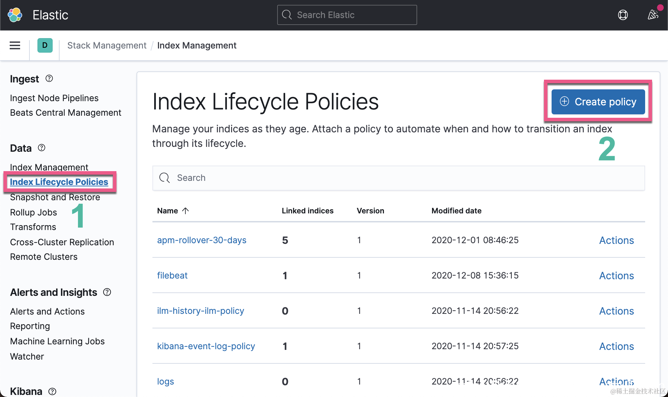Click the Elastic logo icon
Image resolution: width=668 pixels, height=397 pixels.
15,15
